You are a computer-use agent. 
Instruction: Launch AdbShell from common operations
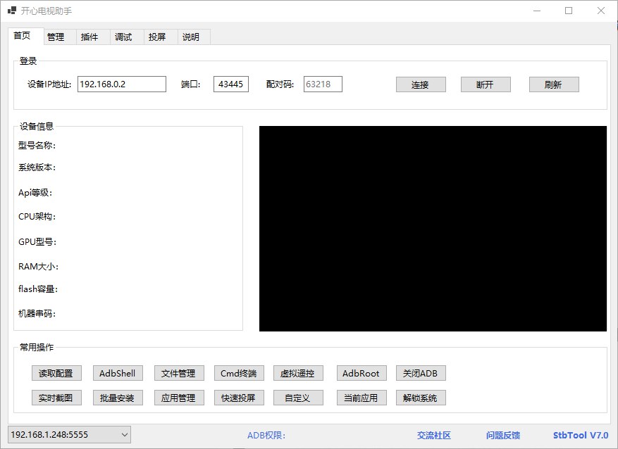118,373
